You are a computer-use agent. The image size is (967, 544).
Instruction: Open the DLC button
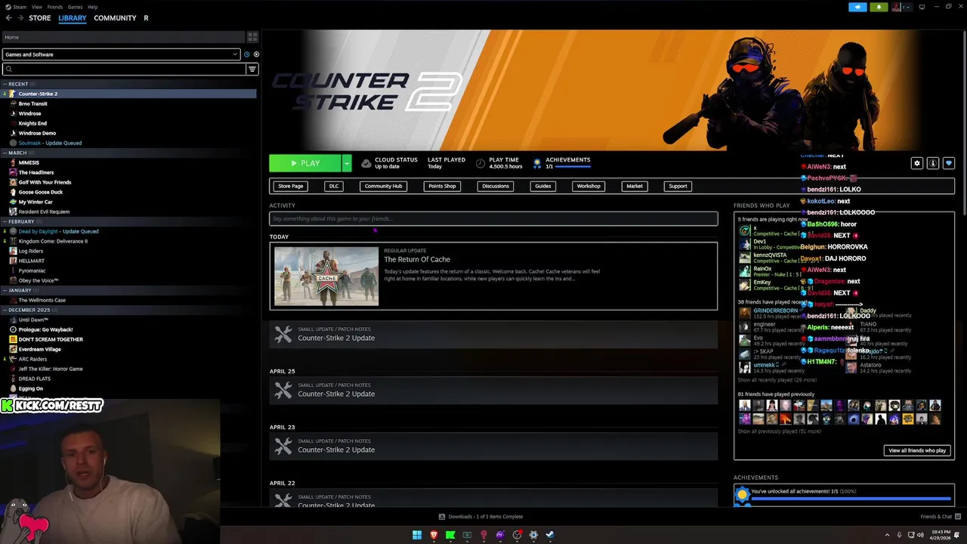(334, 186)
